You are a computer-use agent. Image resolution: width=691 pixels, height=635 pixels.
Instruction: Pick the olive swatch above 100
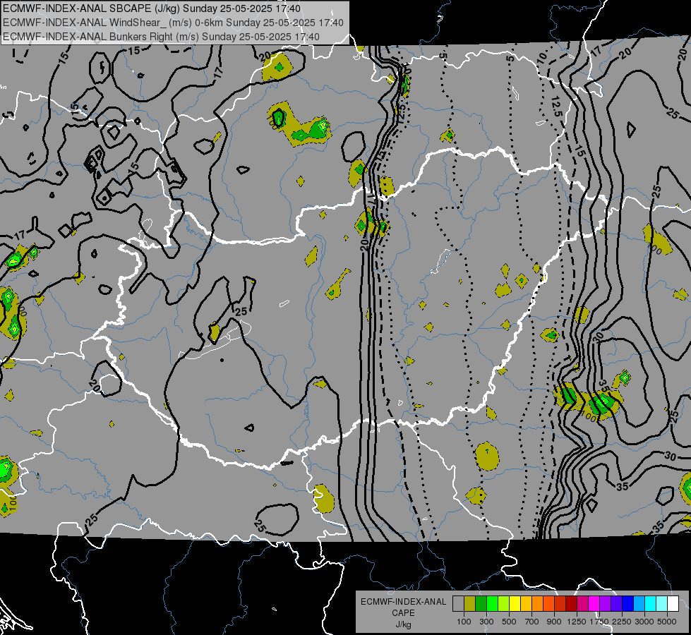point(470,603)
